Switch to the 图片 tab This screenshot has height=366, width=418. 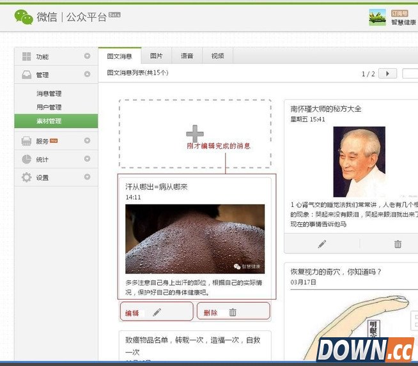point(157,56)
